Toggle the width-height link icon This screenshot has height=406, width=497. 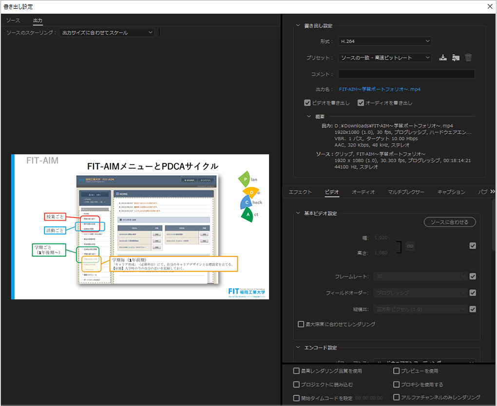[410, 246]
